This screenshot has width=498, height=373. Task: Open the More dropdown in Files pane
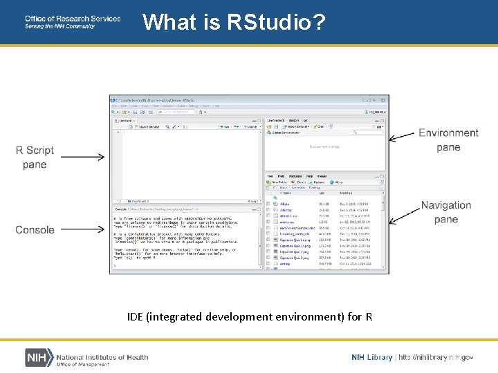(336, 182)
